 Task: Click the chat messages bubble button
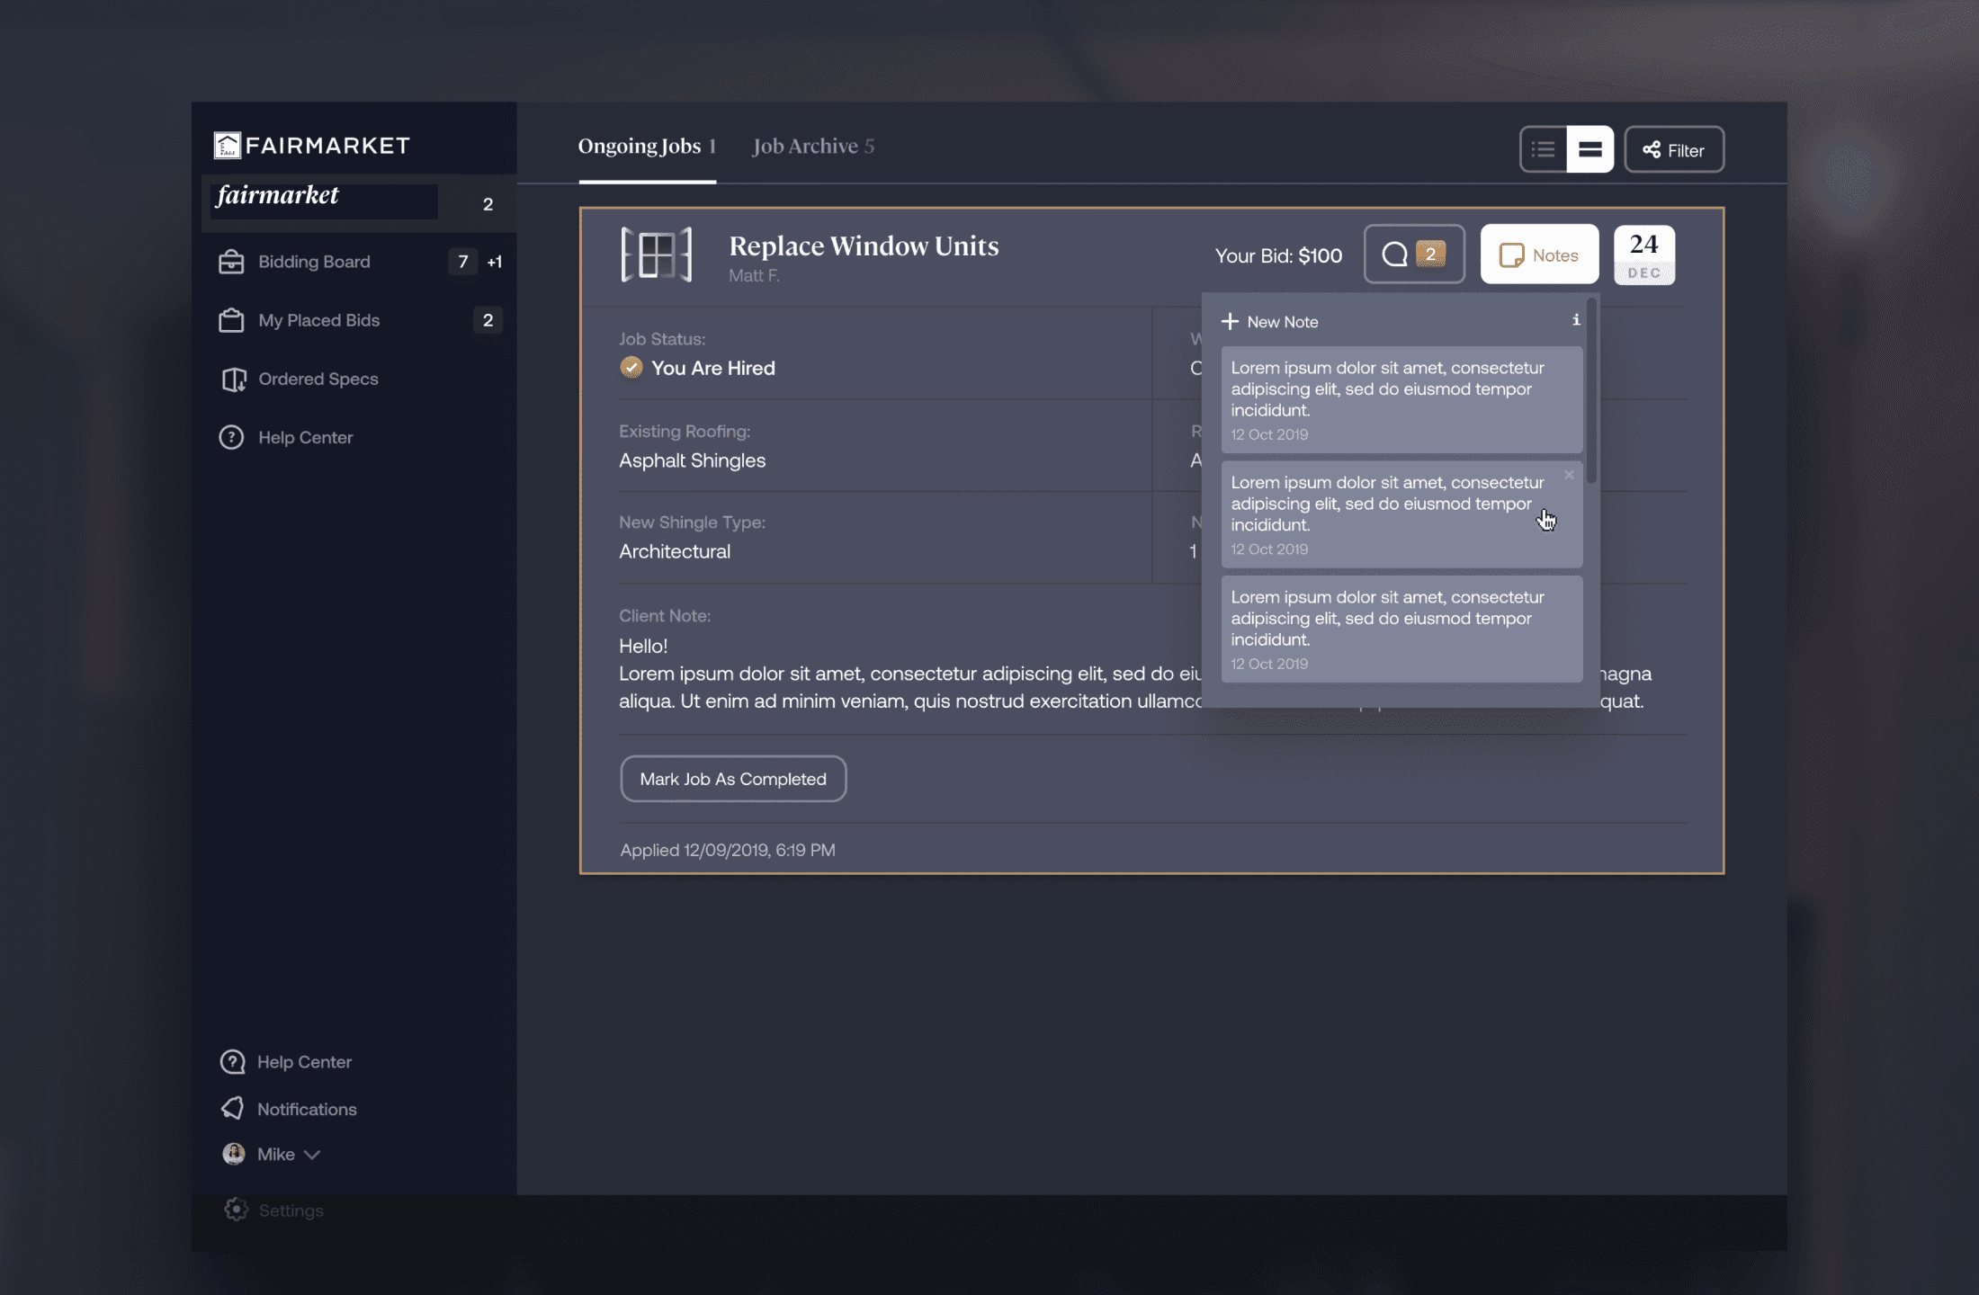point(1413,255)
